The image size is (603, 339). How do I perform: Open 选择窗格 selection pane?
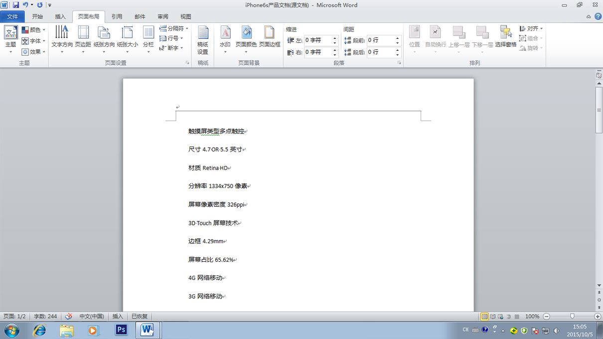pos(506,37)
